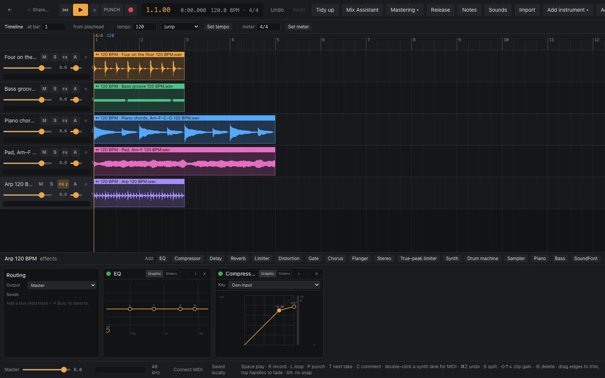The width and height of the screenshot is (605, 378).
Task: Open the Add instrument dropdown
Action: (568, 10)
